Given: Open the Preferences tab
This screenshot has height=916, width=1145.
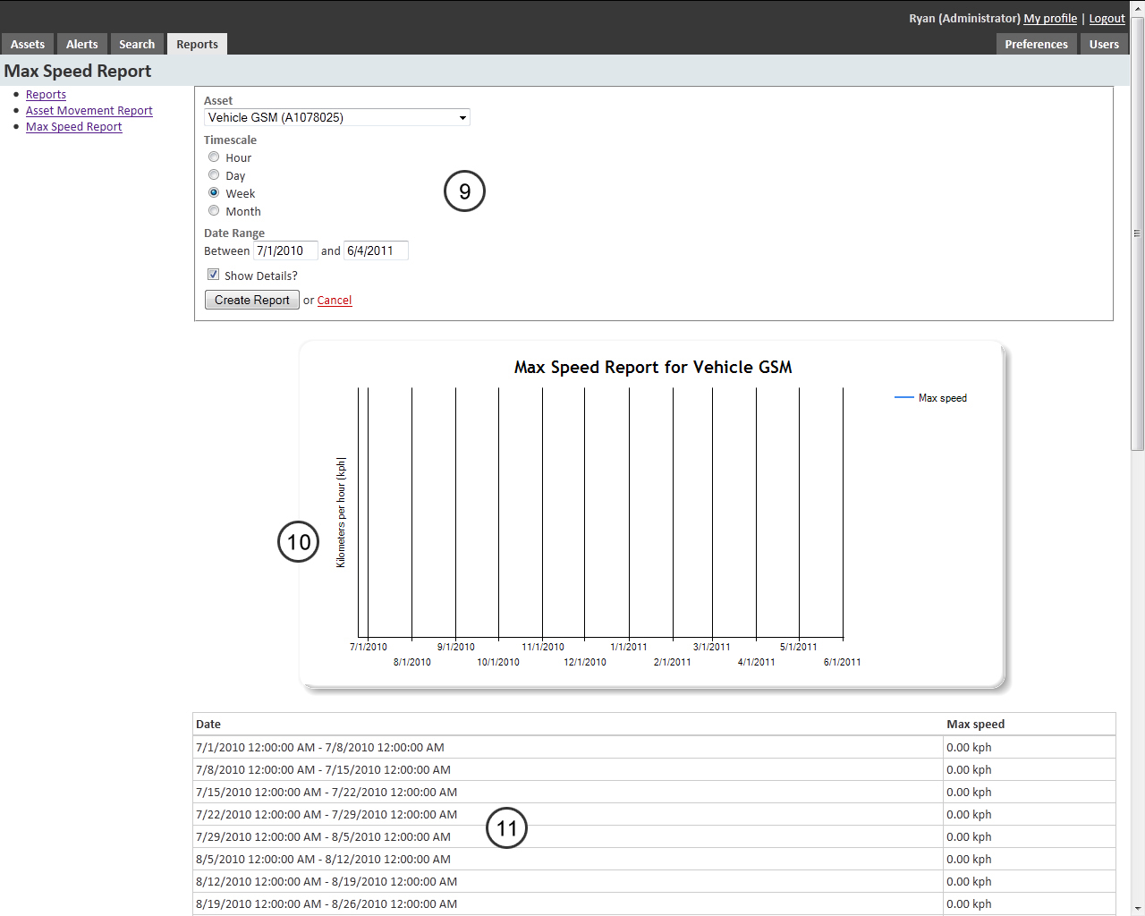Looking at the screenshot, I should 1036,43.
